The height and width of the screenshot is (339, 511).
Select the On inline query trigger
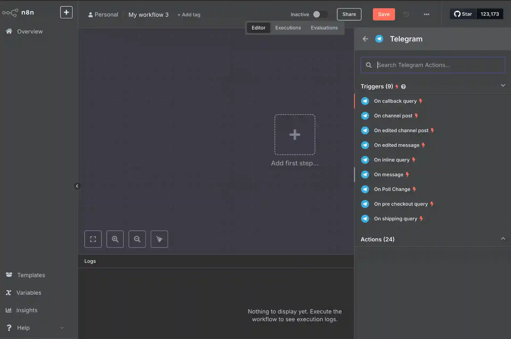coord(433,160)
